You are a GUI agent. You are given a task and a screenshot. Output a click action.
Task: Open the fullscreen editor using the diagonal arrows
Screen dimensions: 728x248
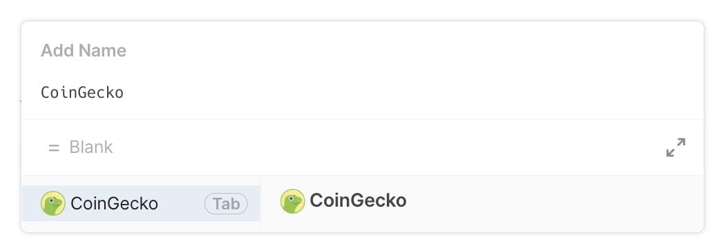676,147
